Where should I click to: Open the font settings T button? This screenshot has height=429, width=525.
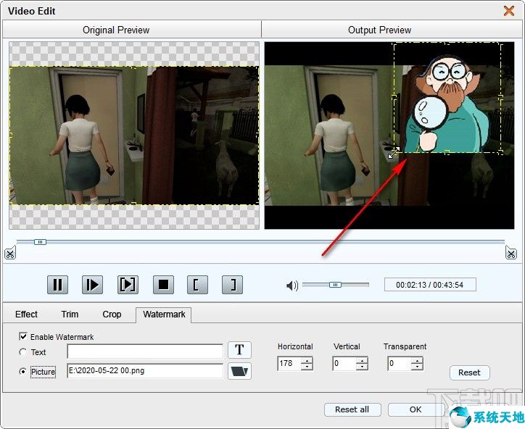coord(239,350)
